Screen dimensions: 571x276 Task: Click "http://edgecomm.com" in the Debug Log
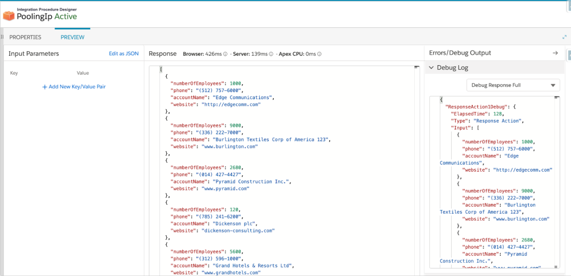pos(523,170)
